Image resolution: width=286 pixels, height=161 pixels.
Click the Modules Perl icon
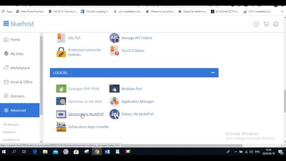pyautogui.click(x=114, y=89)
